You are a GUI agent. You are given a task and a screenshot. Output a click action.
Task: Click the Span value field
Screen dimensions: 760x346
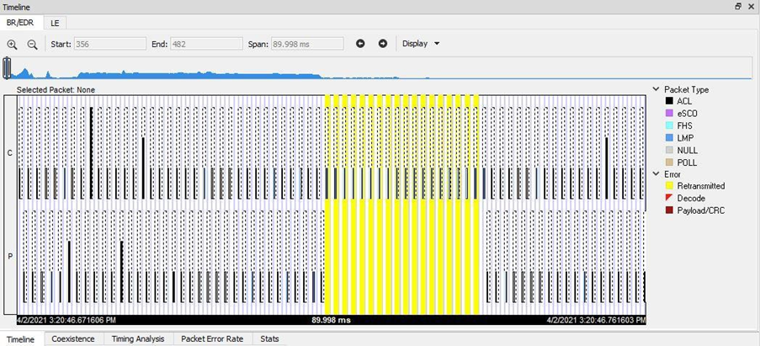(307, 44)
